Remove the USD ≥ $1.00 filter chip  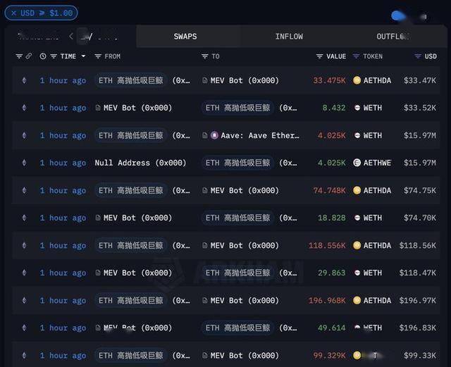[13, 13]
